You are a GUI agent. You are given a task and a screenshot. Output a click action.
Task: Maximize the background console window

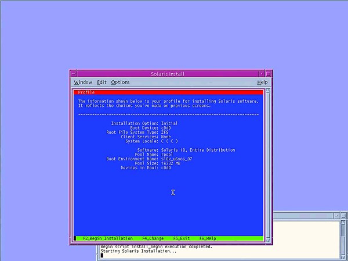coord(343,216)
